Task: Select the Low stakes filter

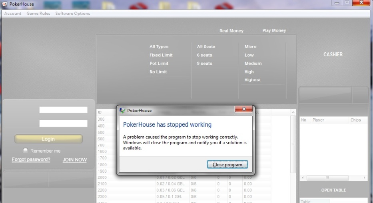Action: (x=249, y=55)
